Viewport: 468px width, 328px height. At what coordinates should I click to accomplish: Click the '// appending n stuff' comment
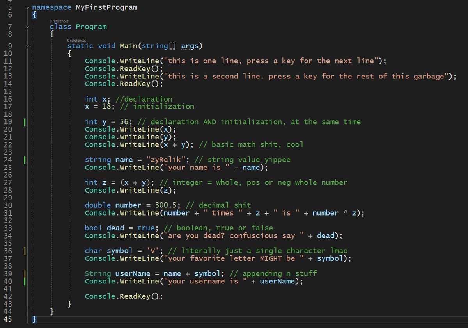(273, 274)
